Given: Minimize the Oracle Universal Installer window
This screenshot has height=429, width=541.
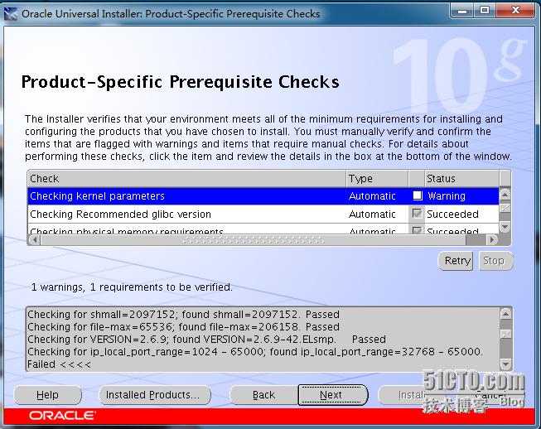Looking at the screenshot, I should (461, 11).
